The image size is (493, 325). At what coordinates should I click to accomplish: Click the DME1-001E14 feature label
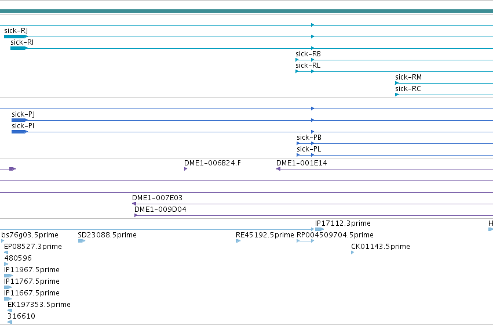click(x=302, y=163)
